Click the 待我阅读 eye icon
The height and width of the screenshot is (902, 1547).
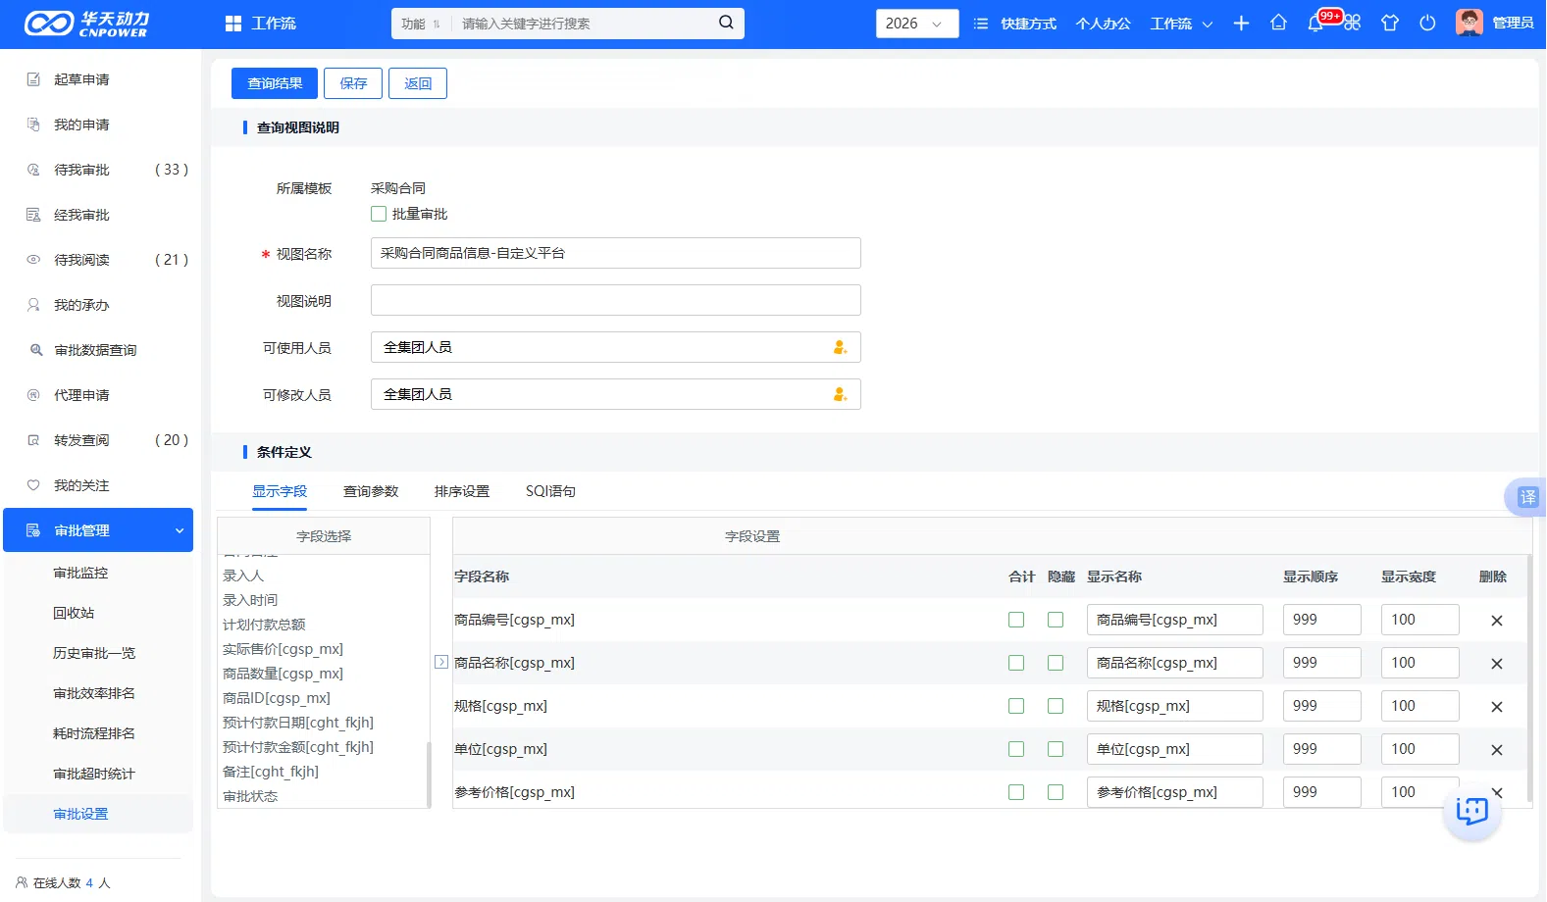pyautogui.click(x=33, y=260)
